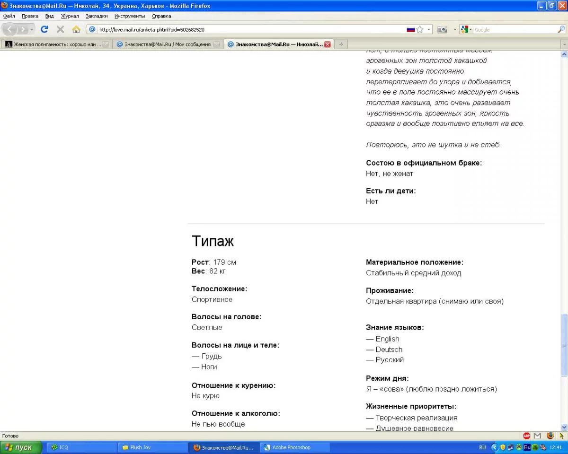Open the back/forward history dropdown arrow

[x=32, y=29]
